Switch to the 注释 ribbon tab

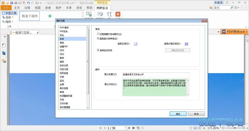point(27,8)
